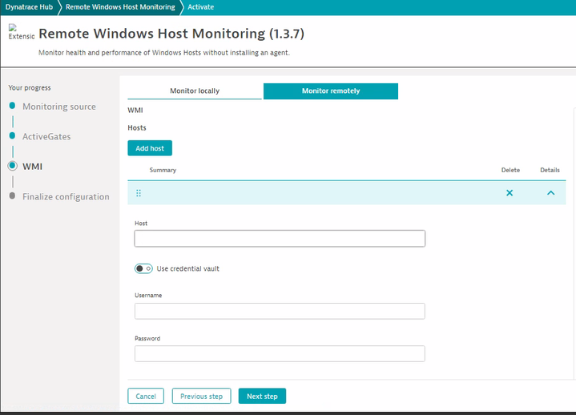
Task: Click the Add host button
Action: 150,148
